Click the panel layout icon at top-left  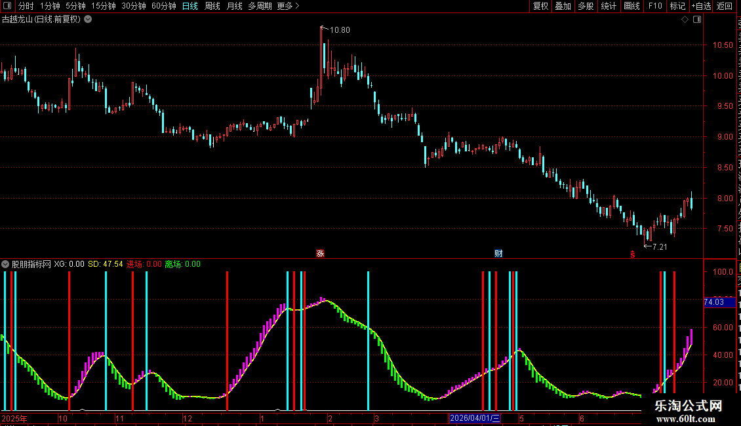pyautogui.click(x=7, y=6)
